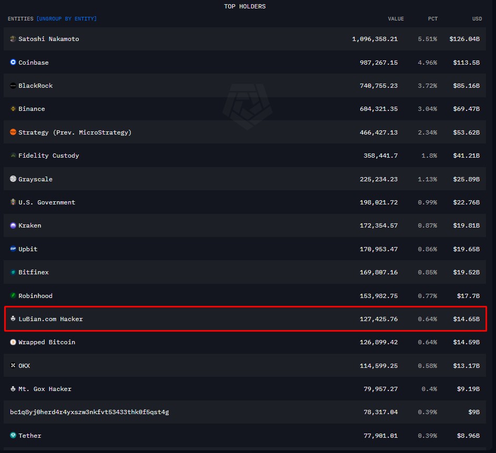496x453 pixels.
Task: Click the Bitfinex logo icon
Action: click(x=13, y=272)
